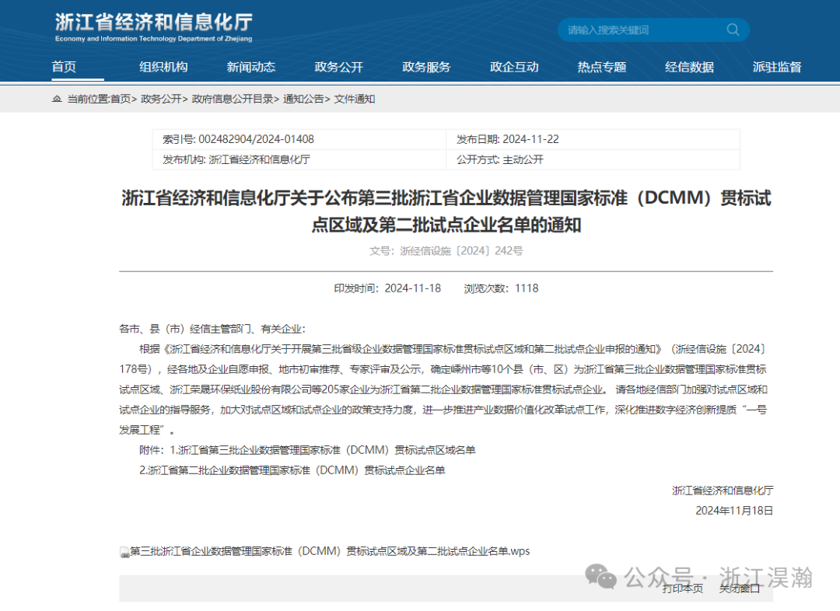Click the notice headline about DCMM 贯标试点

tap(446, 211)
